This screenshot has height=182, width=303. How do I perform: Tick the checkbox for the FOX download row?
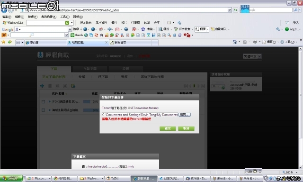(x=43, y=101)
